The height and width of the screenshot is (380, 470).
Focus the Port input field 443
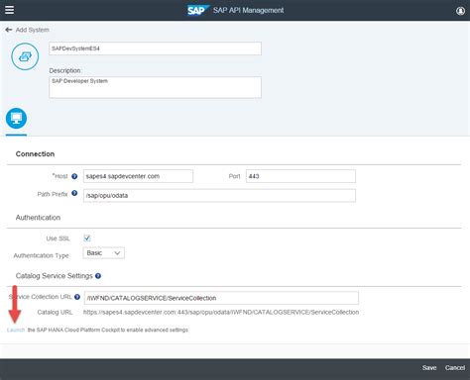300,176
